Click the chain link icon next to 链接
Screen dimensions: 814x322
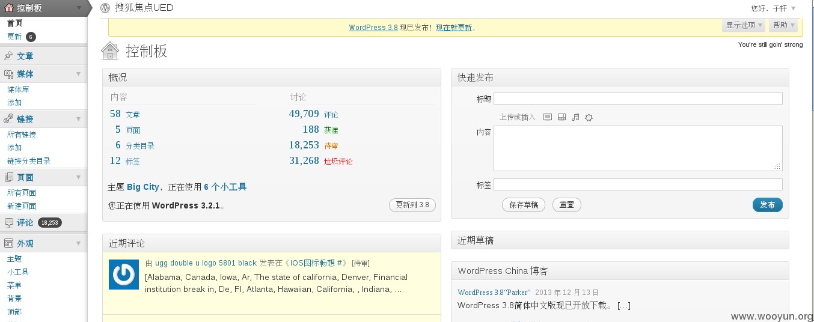pos(8,119)
